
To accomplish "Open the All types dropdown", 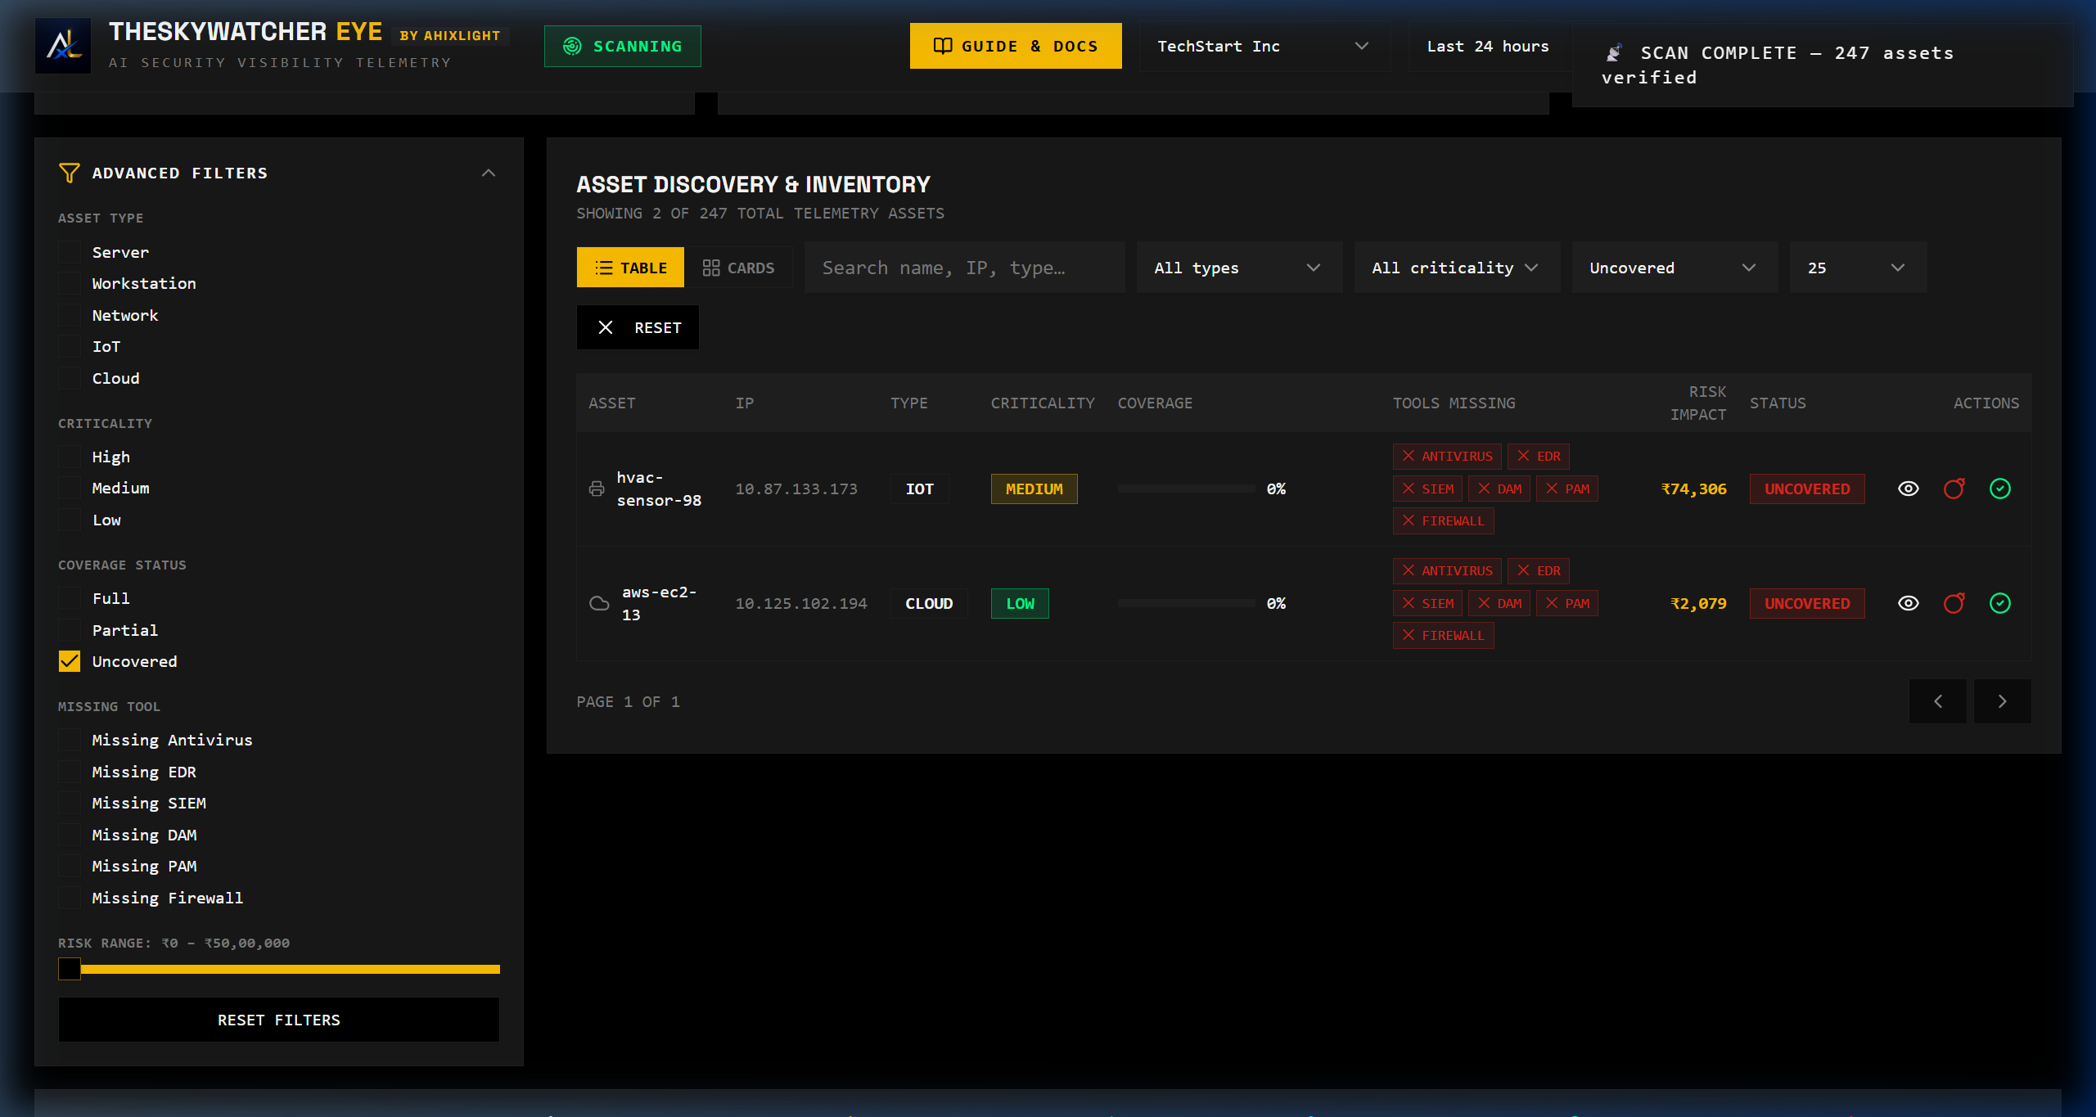I will (x=1239, y=268).
